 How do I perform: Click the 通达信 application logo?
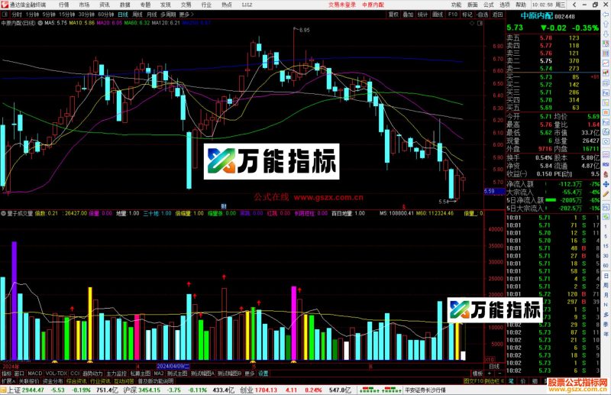[x=5, y=5]
